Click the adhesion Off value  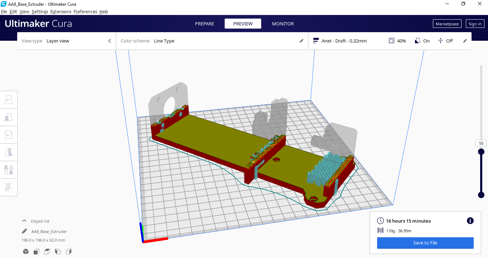click(x=449, y=41)
